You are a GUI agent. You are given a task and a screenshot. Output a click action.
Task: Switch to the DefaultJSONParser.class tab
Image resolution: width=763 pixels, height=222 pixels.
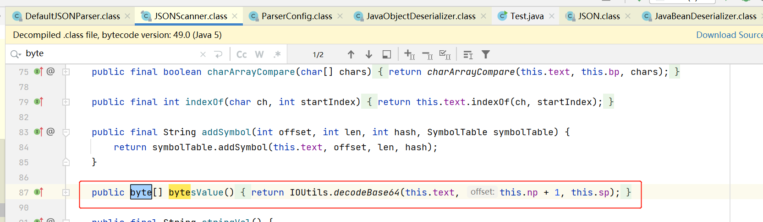[x=72, y=16]
